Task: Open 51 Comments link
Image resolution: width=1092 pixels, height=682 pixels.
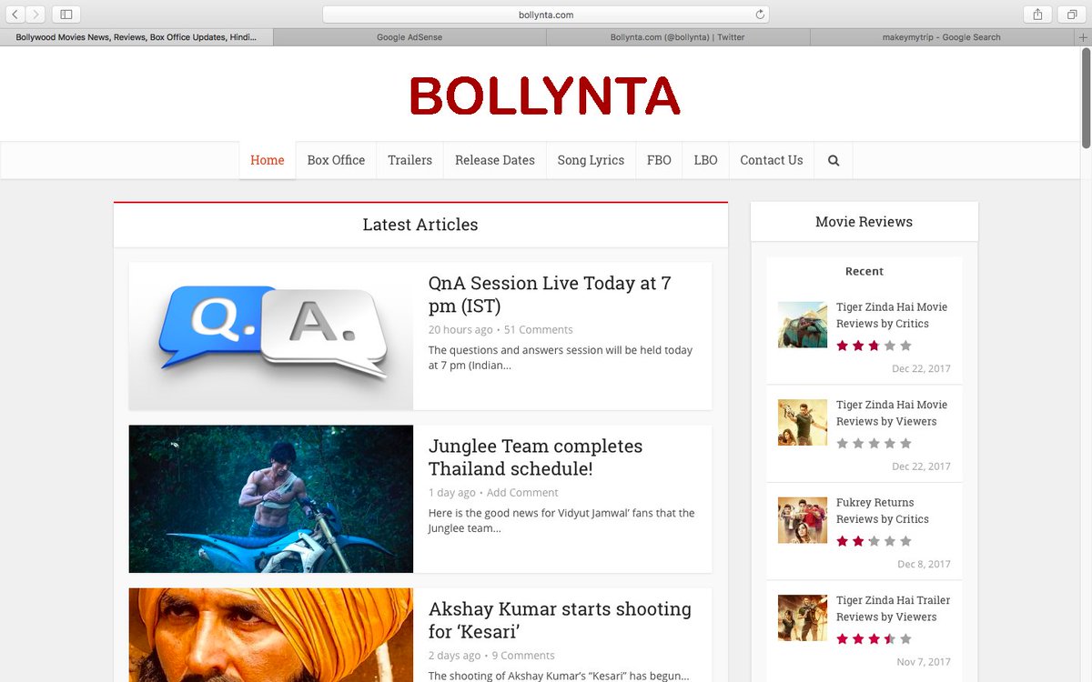Action: (539, 330)
